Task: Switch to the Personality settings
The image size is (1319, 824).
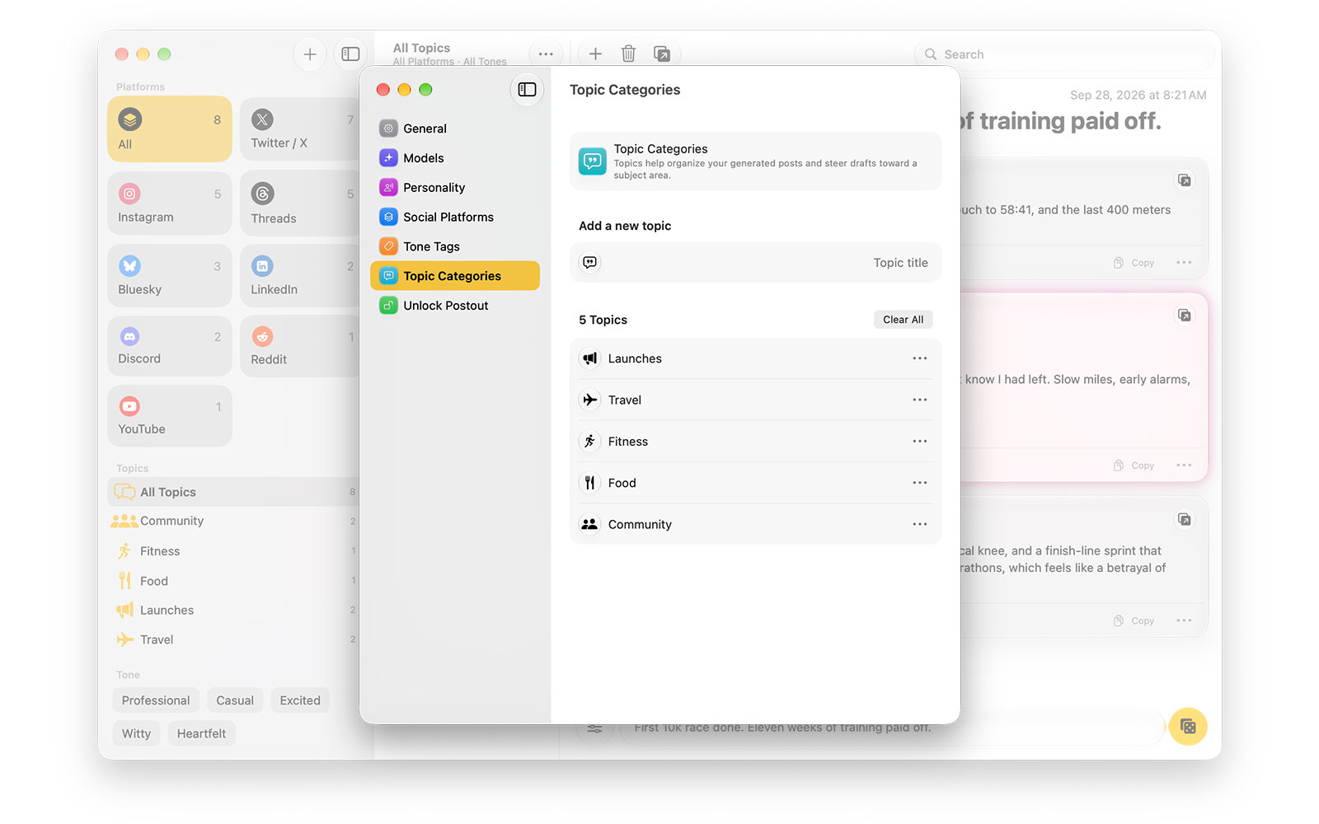Action: pos(455,188)
